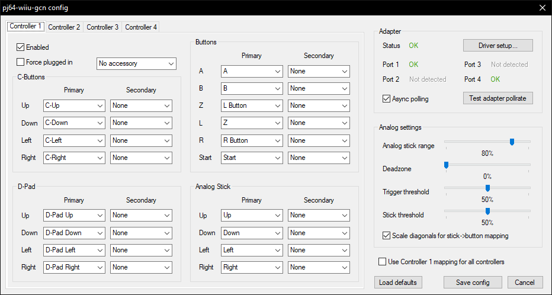This screenshot has height=295, width=552.
Task: Click the Driver setup button
Action: pyautogui.click(x=498, y=46)
